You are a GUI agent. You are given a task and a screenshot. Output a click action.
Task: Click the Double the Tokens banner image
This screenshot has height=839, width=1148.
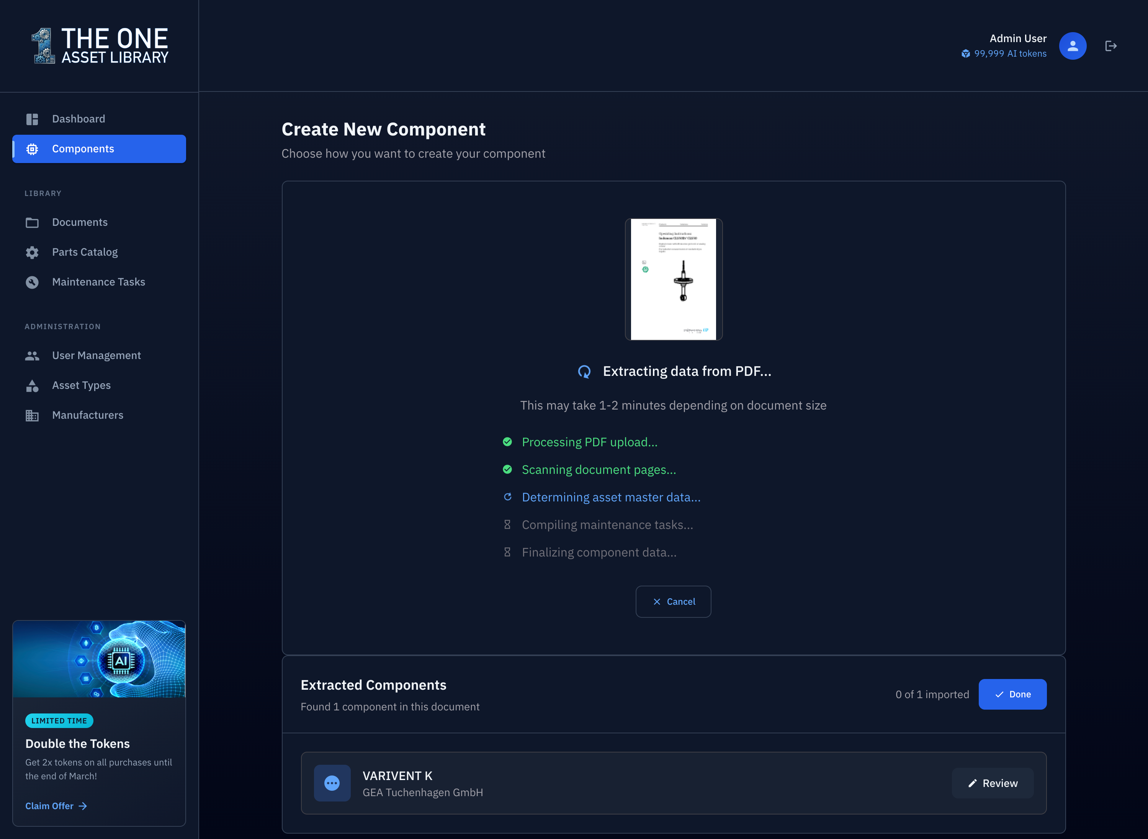[x=99, y=659]
